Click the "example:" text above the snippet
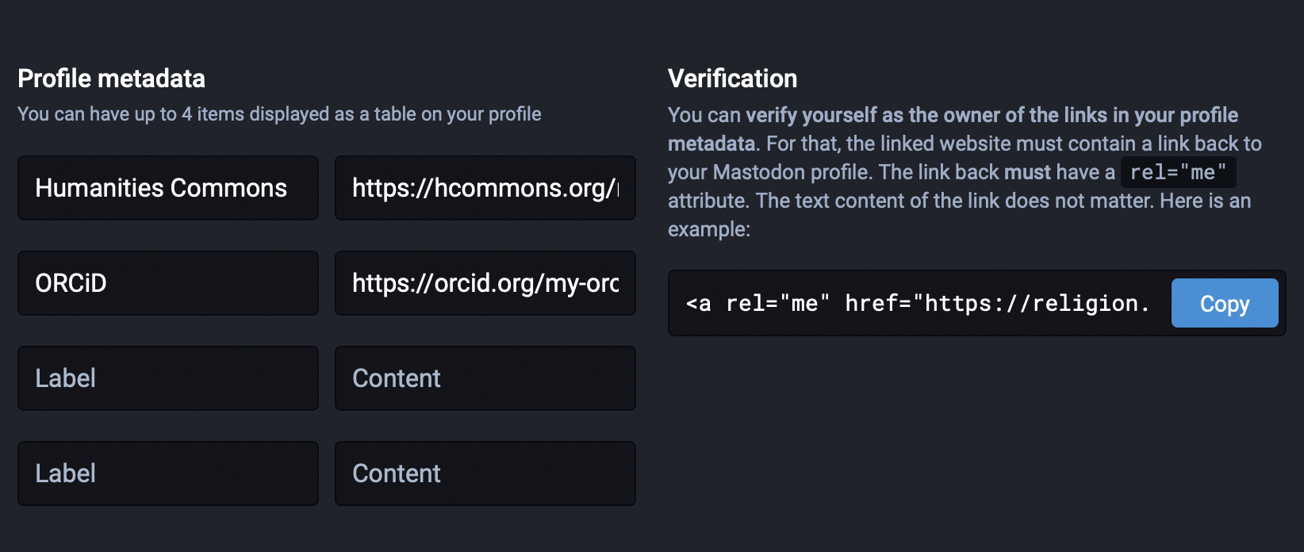This screenshot has height=552, width=1304. pyautogui.click(x=708, y=229)
